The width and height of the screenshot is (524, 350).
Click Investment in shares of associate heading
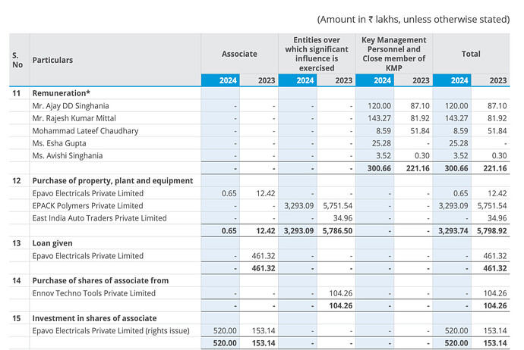pos(94,318)
